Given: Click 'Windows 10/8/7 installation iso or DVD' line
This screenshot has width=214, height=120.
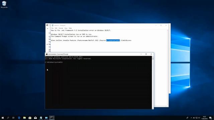Looking at the screenshot, I should [72, 34].
